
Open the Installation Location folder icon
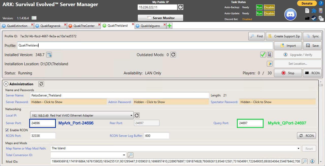tap(269, 64)
